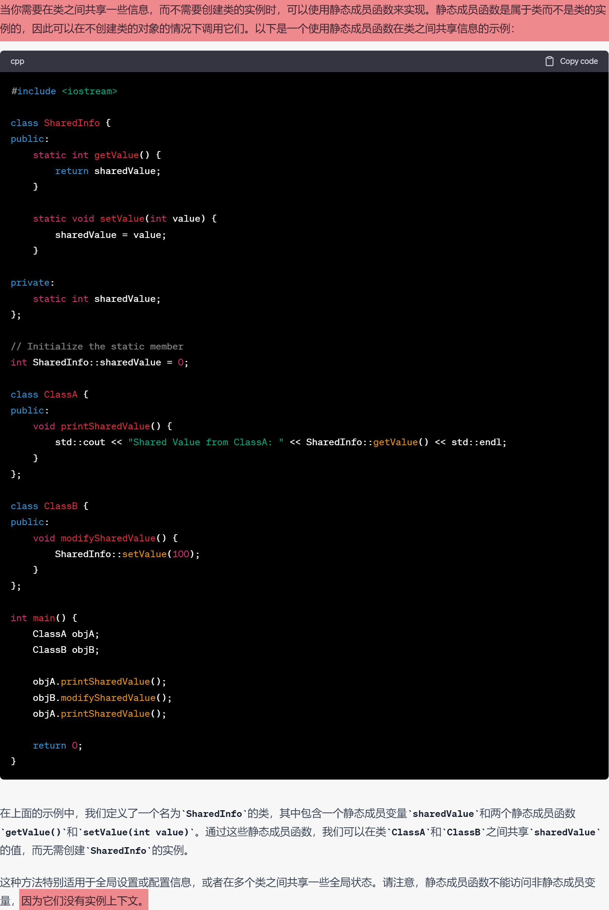Click 'SharedInfo::setValue(100);' line
Viewport: 609px width, 910px height.
pos(127,554)
